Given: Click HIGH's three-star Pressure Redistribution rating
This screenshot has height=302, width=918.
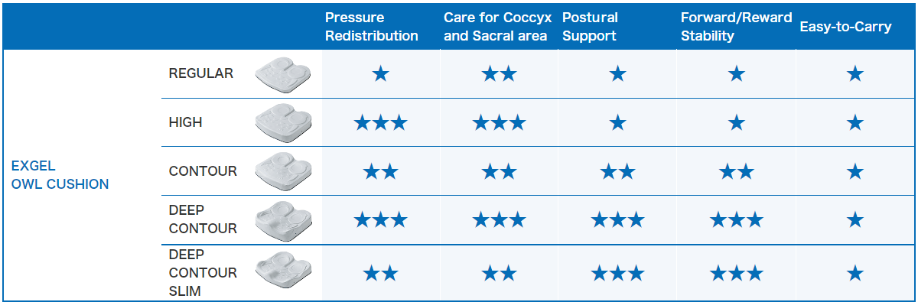Looking at the screenshot, I should coord(380,122).
